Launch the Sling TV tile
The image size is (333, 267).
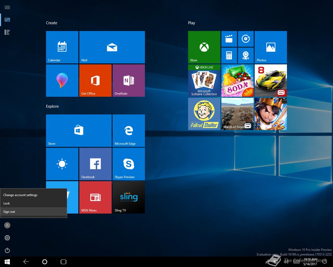tap(129, 197)
